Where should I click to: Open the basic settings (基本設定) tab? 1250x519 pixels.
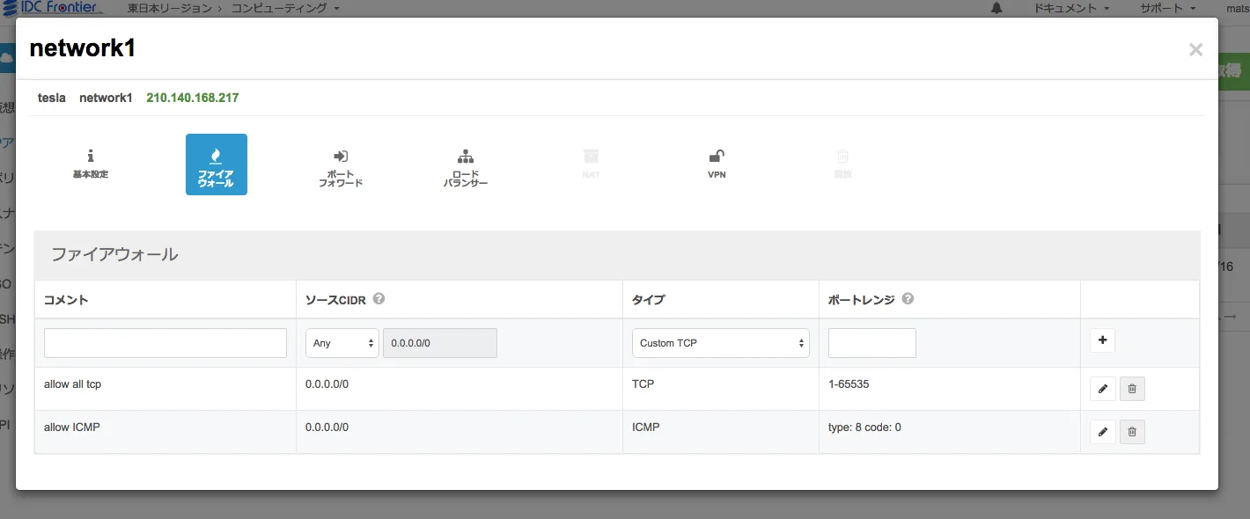(x=91, y=164)
